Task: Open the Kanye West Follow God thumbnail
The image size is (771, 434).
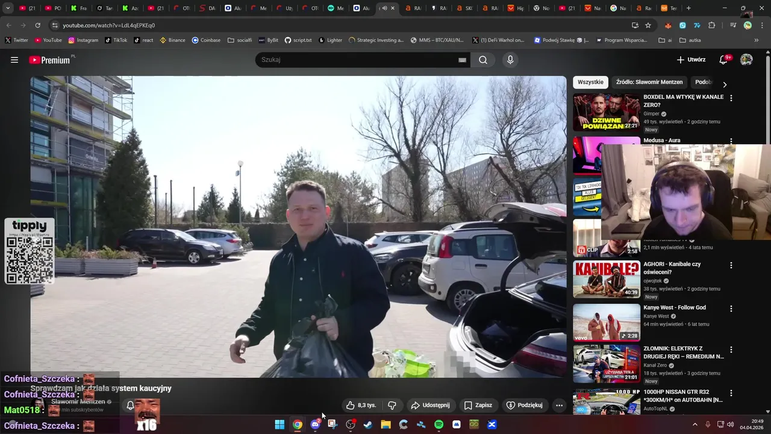Action: pos(607,322)
